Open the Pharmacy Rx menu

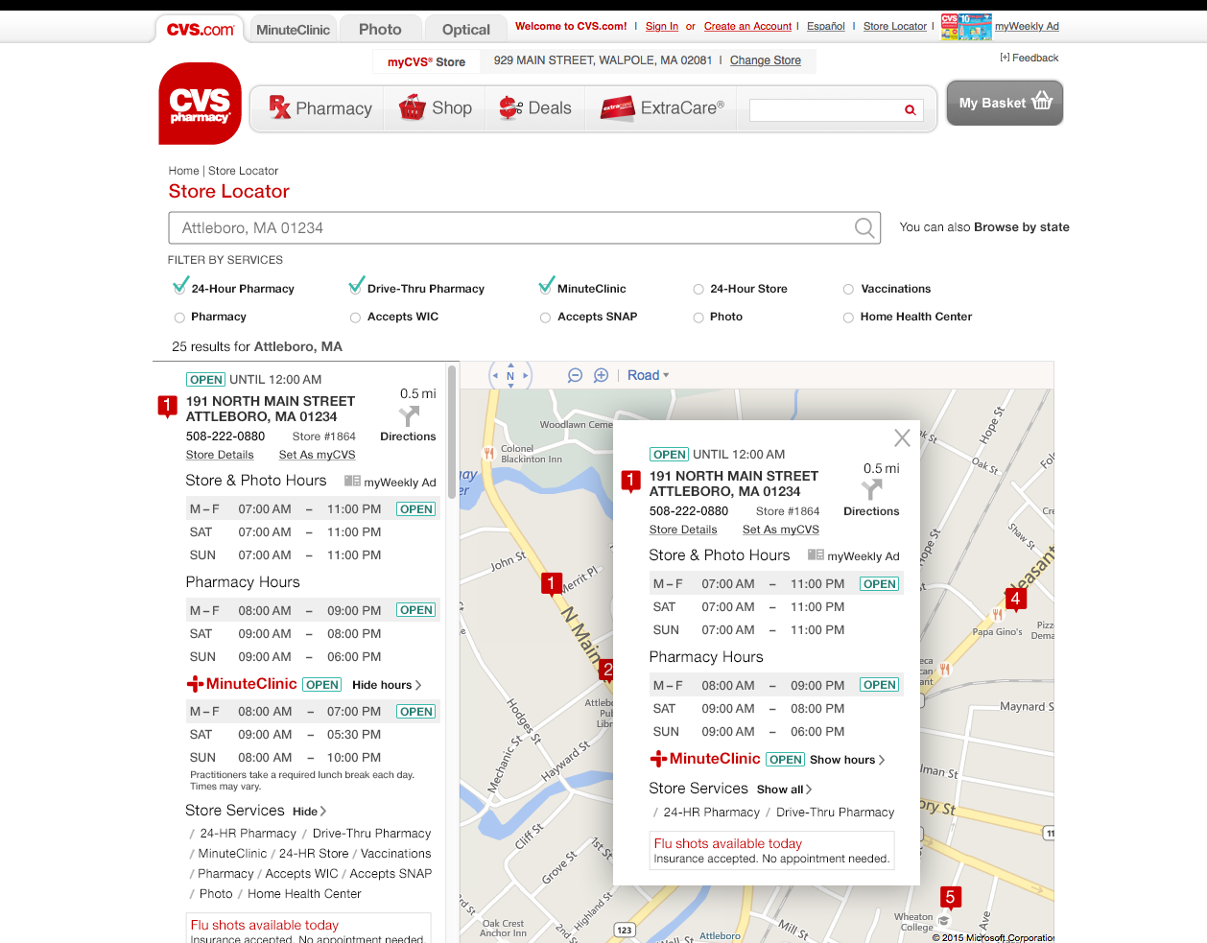pos(319,108)
